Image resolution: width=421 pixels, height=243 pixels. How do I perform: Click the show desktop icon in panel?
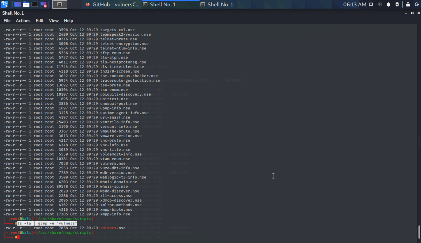[x=17, y=5]
